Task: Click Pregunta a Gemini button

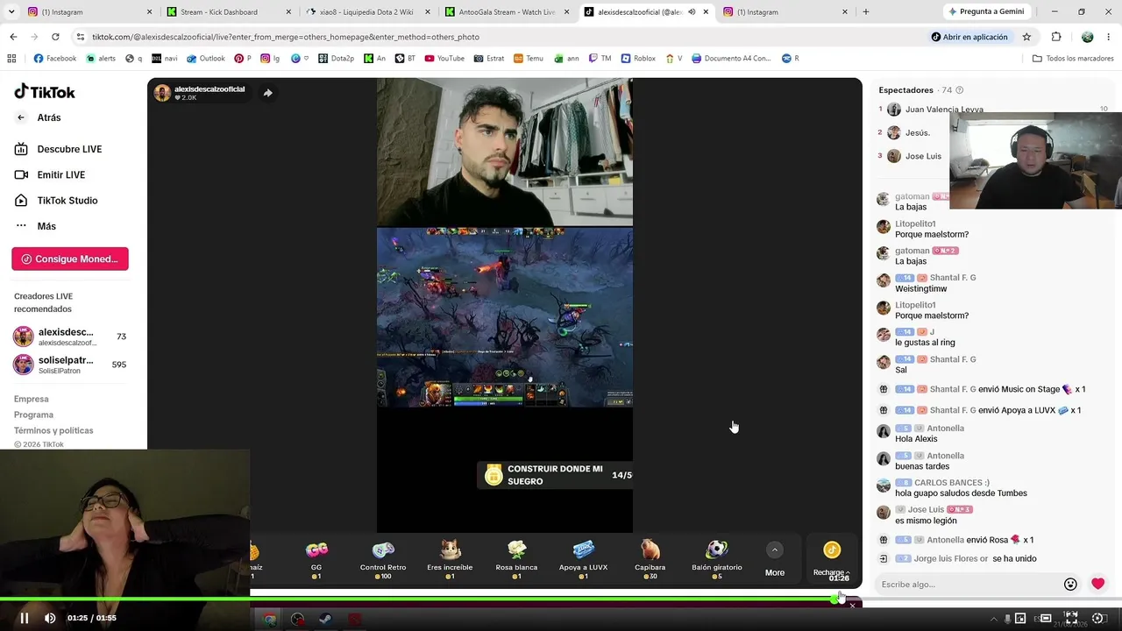Action: [986, 12]
